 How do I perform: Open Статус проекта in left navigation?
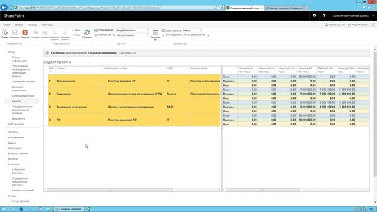(21, 201)
